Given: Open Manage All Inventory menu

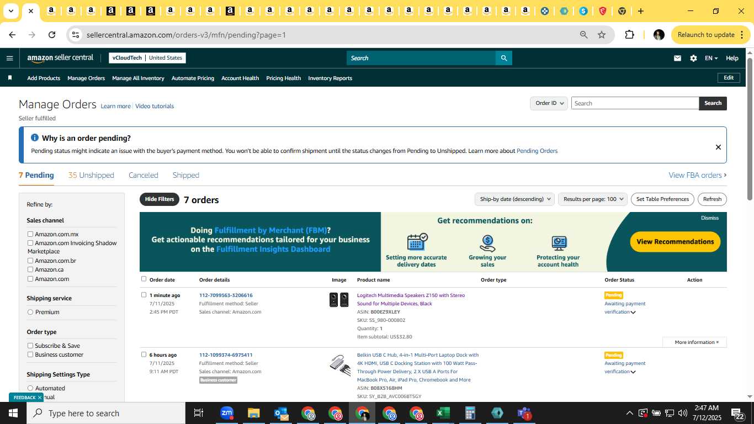Looking at the screenshot, I should pyautogui.click(x=138, y=78).
